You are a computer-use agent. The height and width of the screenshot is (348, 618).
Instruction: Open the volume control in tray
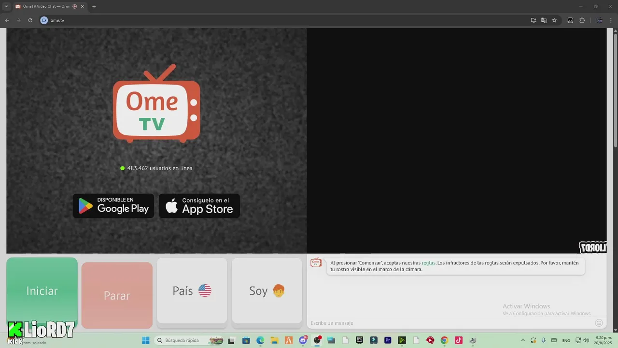click(x=586, y=340)
